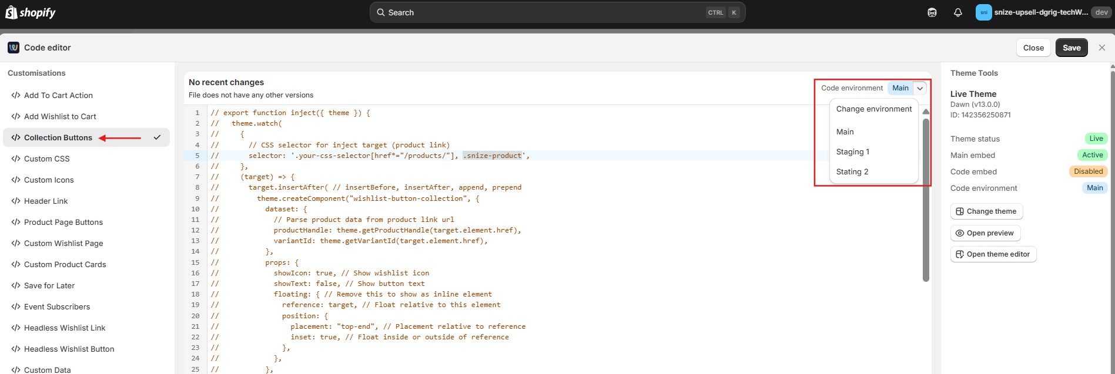Open the theme editor
This screenshot has width=1115, height=374.
coord(993,254)
